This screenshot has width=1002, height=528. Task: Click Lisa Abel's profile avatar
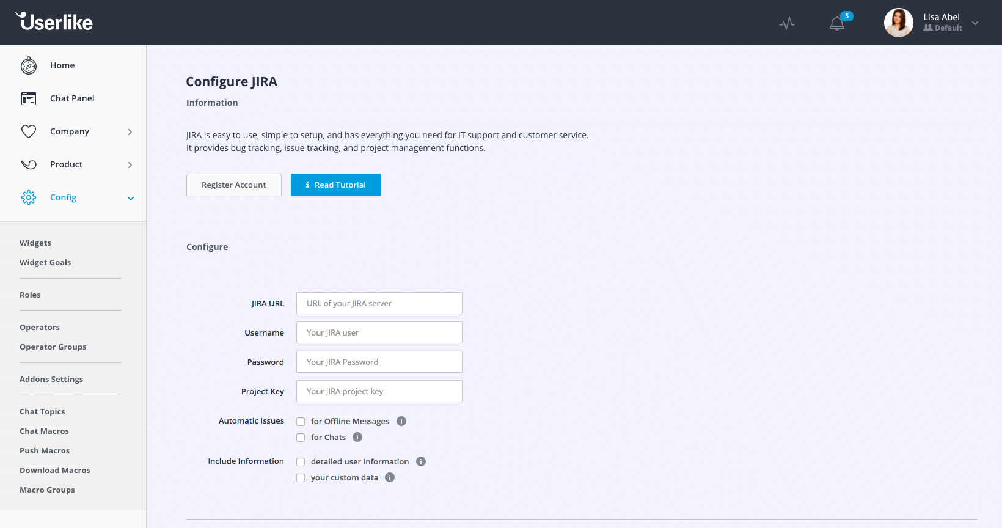(x=898, y=23)
